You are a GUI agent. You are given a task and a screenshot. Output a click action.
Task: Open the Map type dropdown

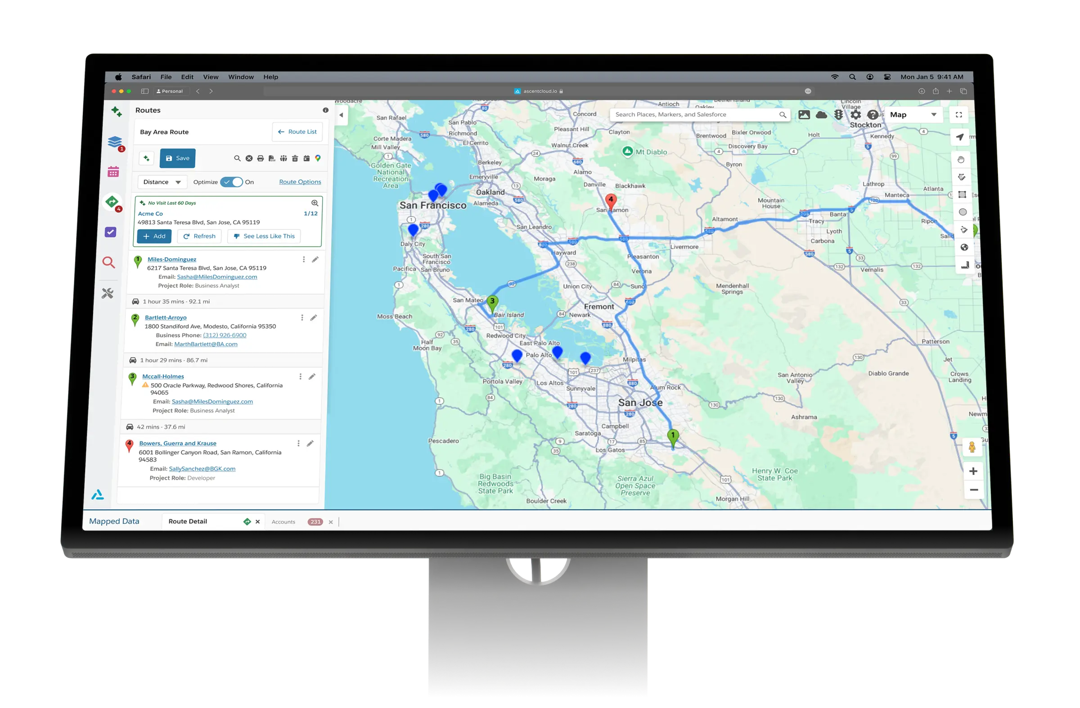pyautogui.click(x=913, y=115)
